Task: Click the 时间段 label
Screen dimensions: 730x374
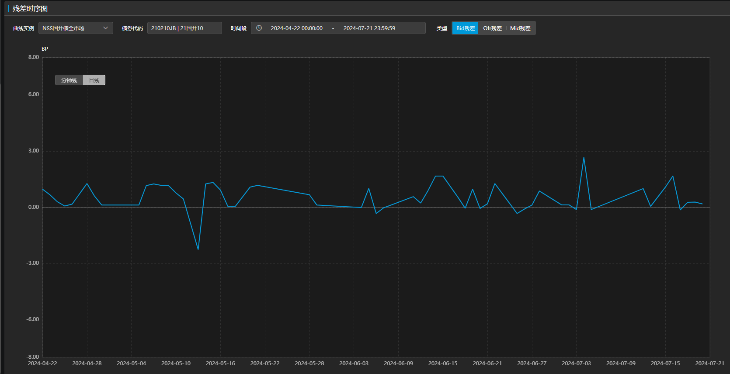Action: pyautogui.click(x=238, y=28)
